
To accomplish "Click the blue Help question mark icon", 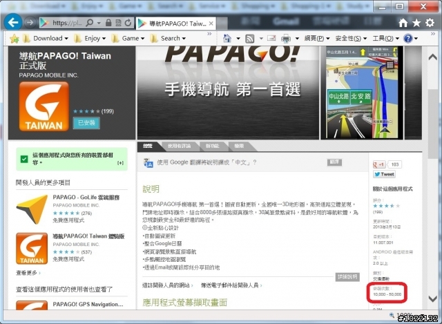I will 408,39.
